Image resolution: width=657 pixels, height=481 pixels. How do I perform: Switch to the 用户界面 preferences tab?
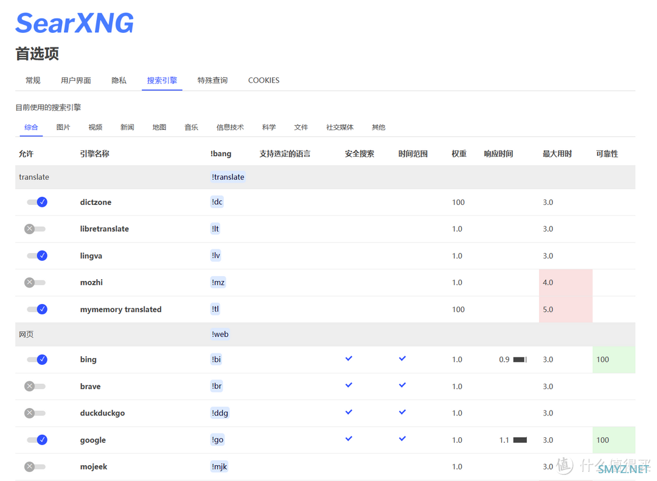point(76,80)
